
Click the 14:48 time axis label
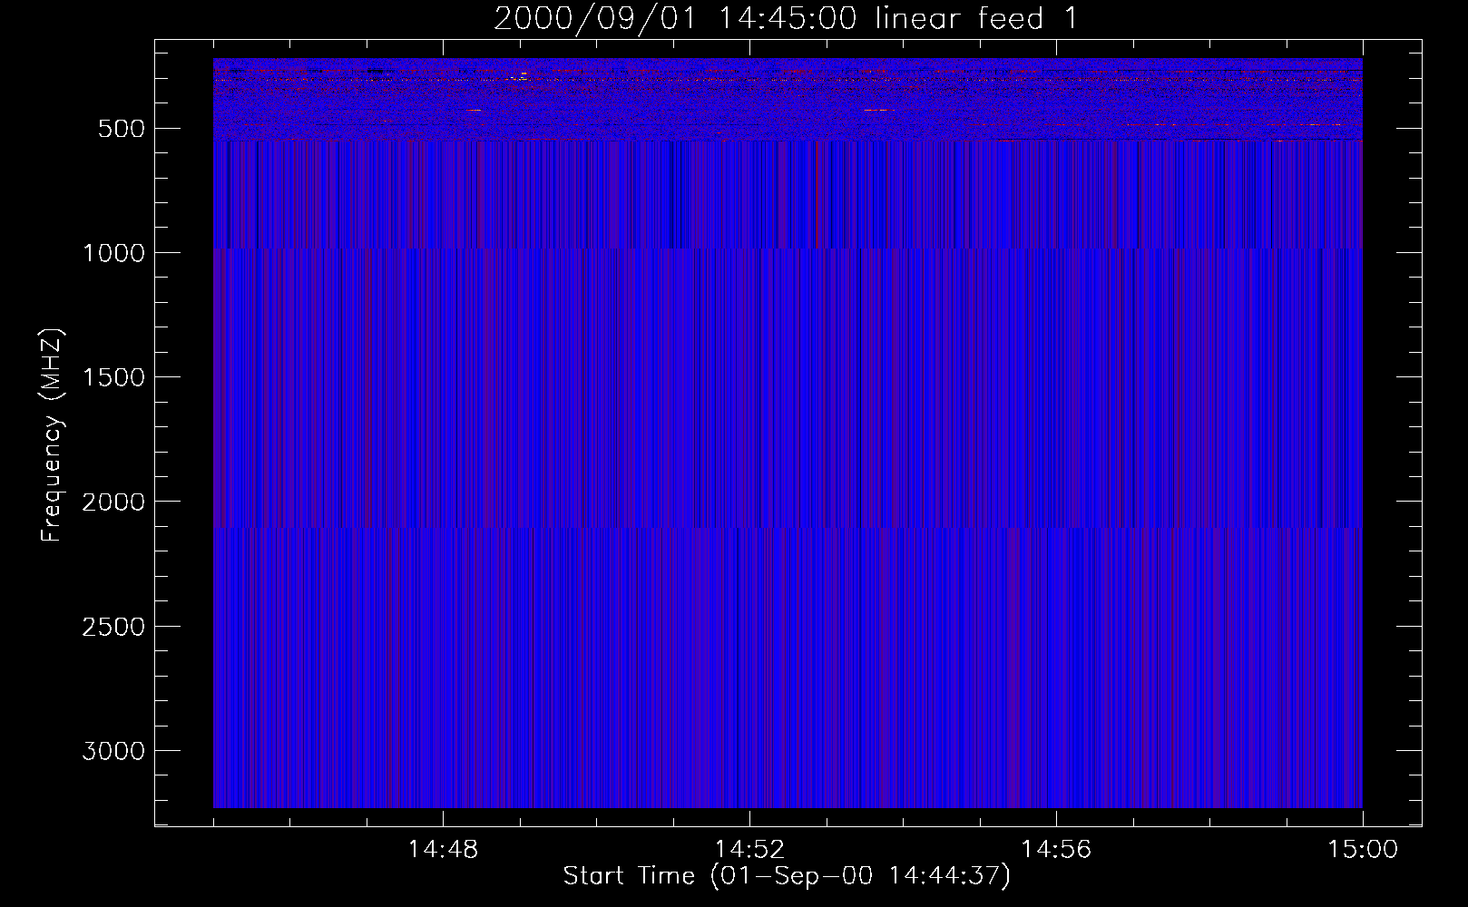(x=443, y=850)
